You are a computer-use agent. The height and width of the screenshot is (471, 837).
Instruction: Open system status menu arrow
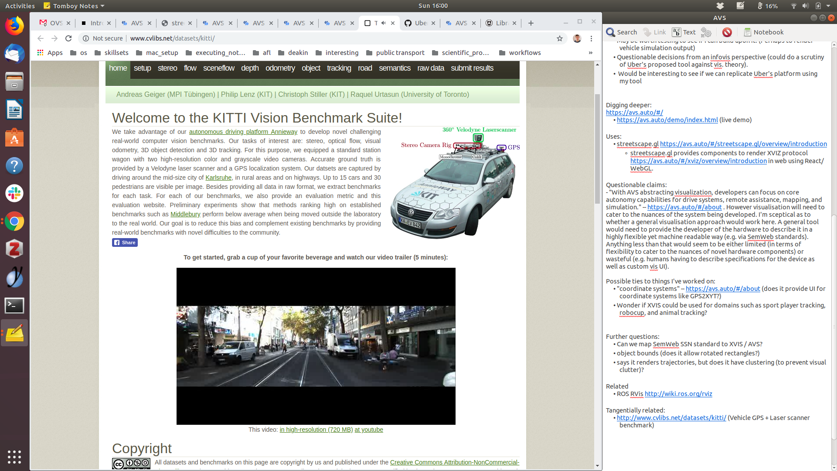click(828, 6)
